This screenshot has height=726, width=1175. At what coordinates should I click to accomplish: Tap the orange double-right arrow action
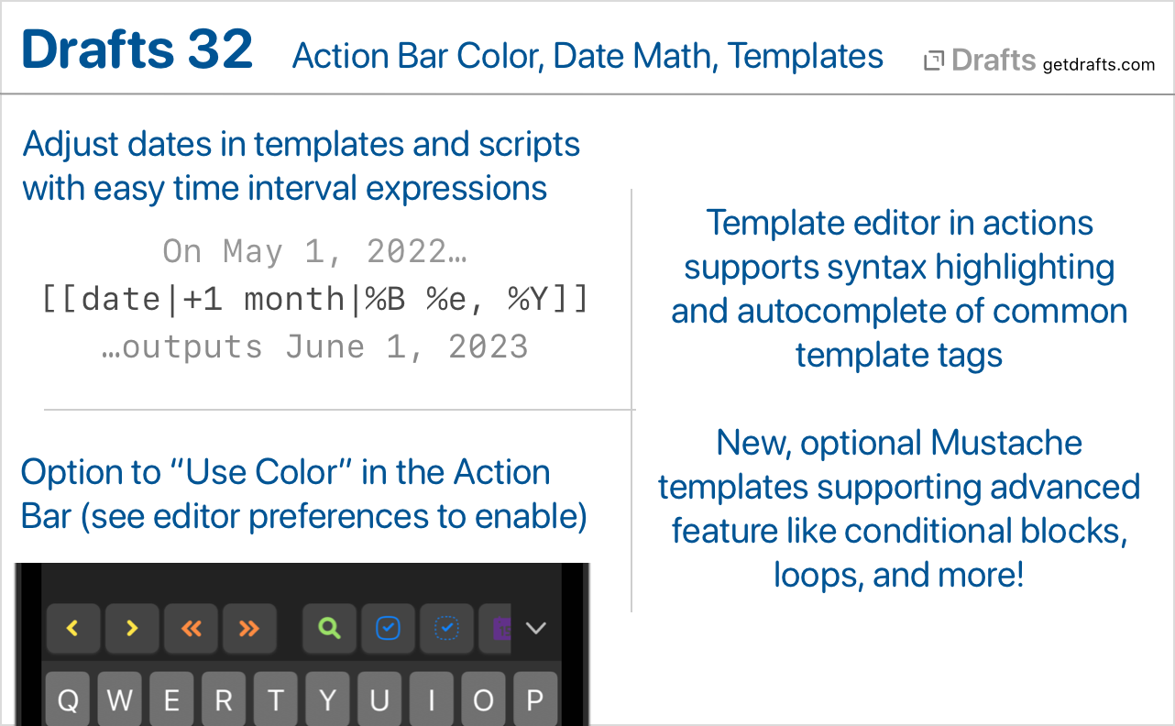click(x=249, y=628)
